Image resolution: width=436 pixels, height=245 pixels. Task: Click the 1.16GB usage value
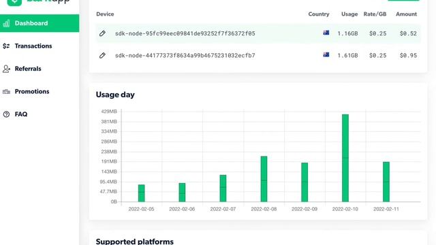click(347, 33)
